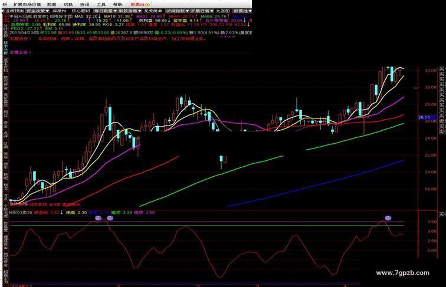The height and width of the screenshot is (287, 446).
Task: Expand the 资金决策 dropdown
Action: [x=38, y=11]
